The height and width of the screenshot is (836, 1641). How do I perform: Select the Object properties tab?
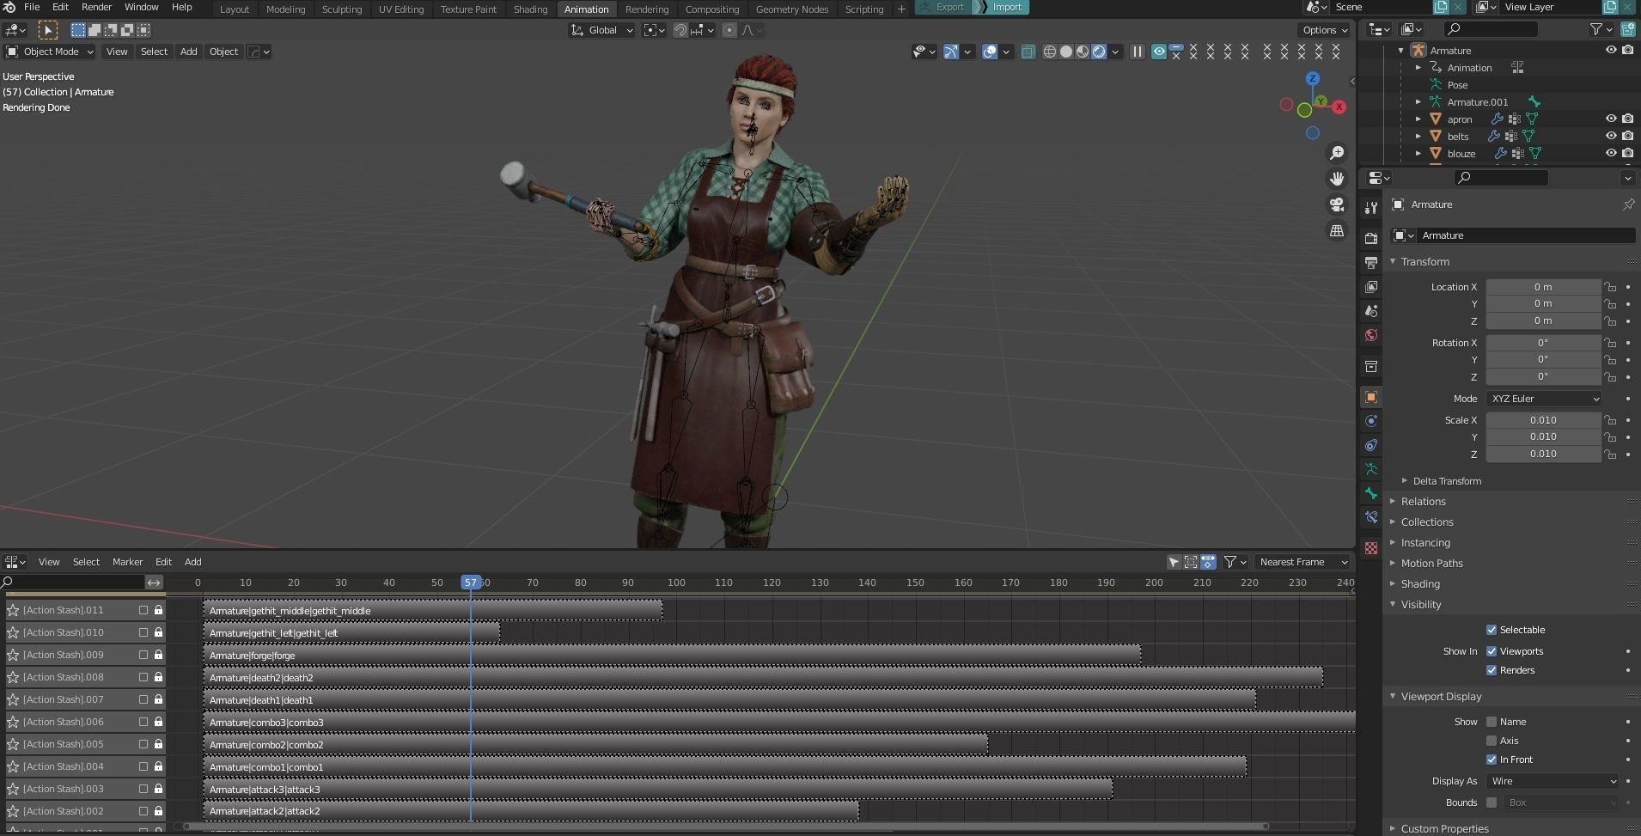(1372, 396)
